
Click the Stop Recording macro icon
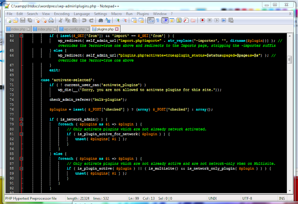pyautogui.click(x=210, y=20)
